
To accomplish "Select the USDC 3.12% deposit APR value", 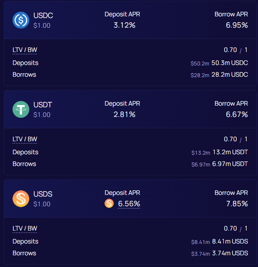I will tap(125, 25).
